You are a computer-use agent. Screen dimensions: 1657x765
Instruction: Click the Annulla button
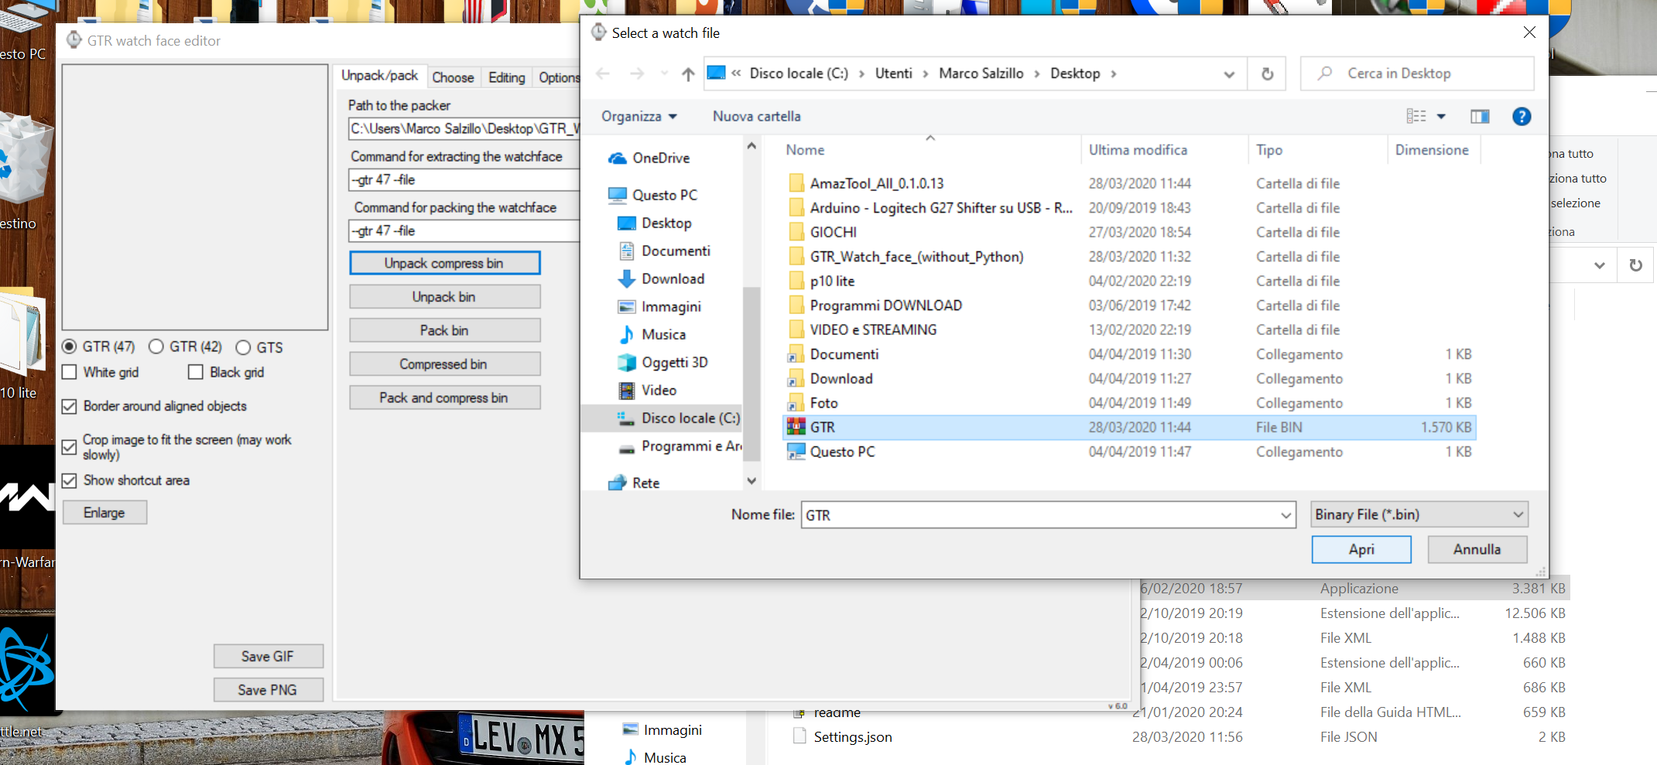1477,549
